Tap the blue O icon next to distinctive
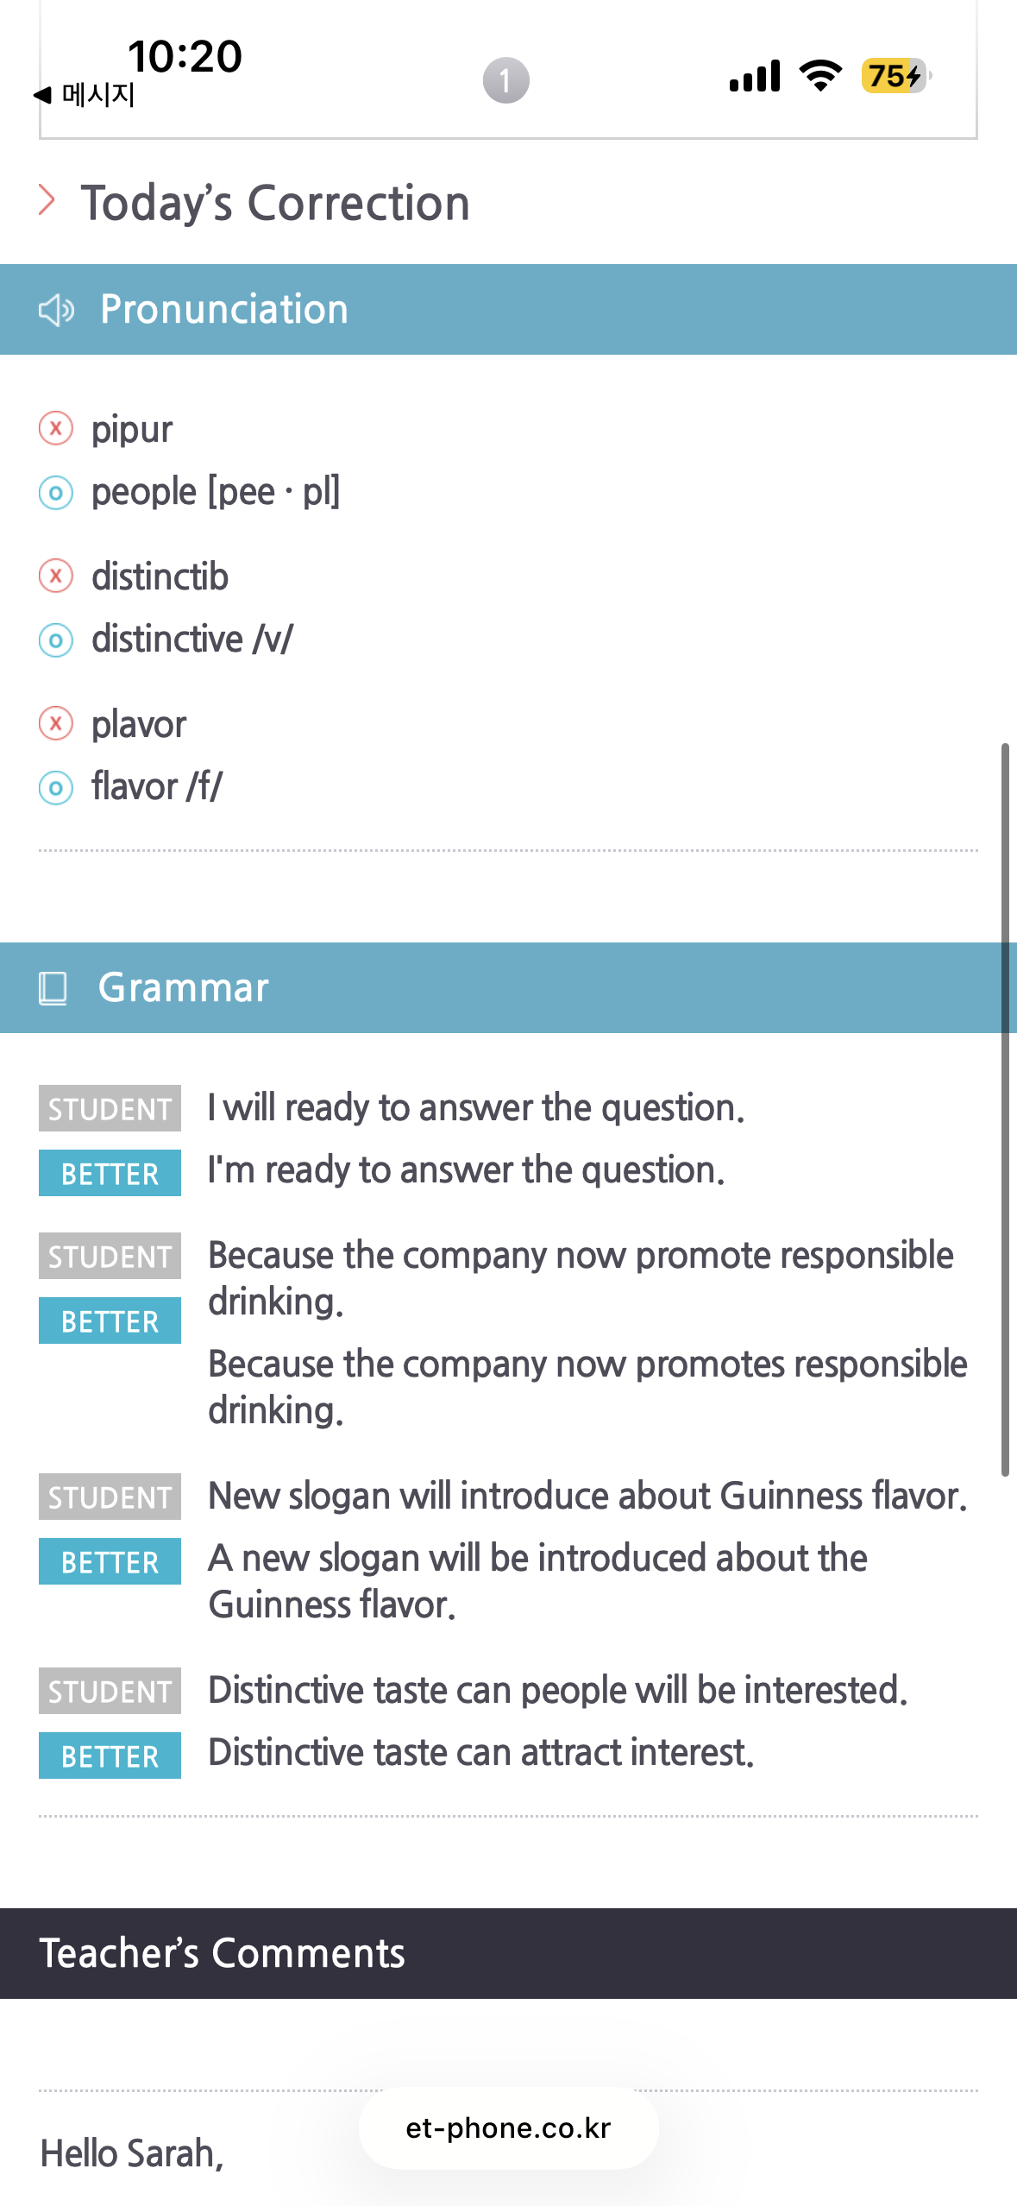 (x=56, y=640)
